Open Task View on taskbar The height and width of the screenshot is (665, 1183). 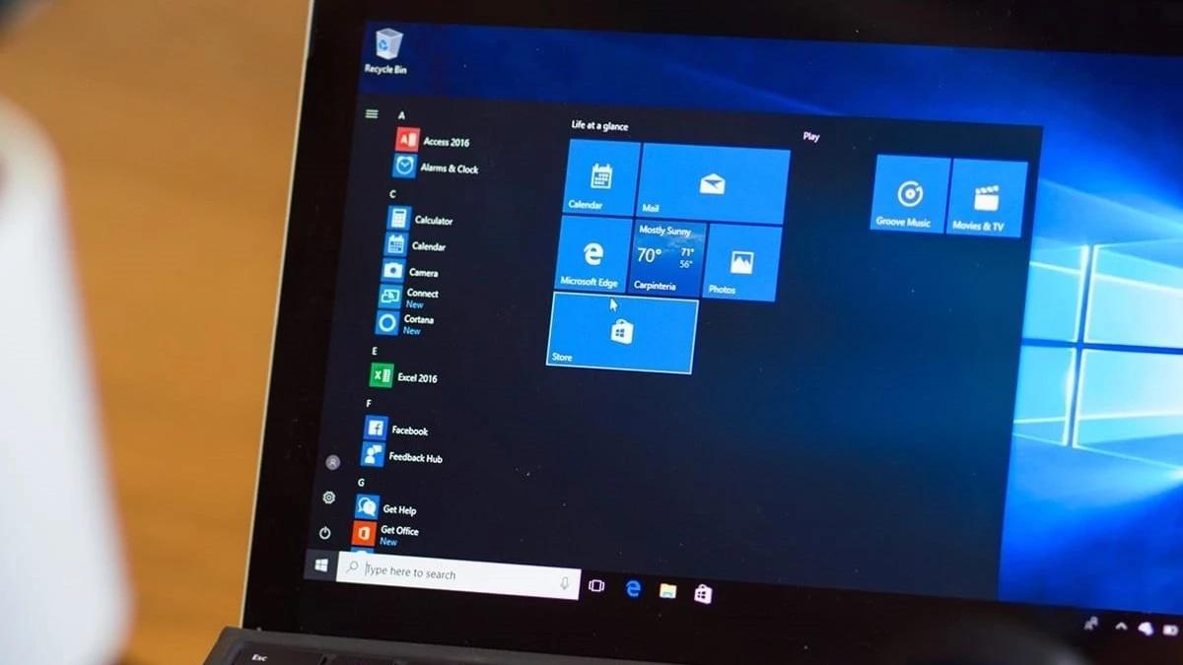pyautogui.click(x=596, y=585)
